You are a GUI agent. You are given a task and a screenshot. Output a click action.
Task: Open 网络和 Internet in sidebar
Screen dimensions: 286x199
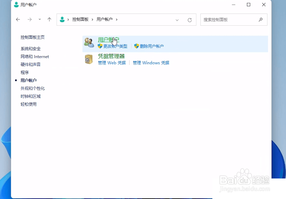[x=35, y=57]
